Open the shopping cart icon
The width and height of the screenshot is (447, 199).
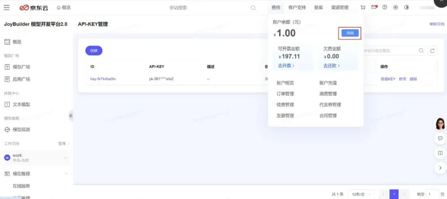363,8
